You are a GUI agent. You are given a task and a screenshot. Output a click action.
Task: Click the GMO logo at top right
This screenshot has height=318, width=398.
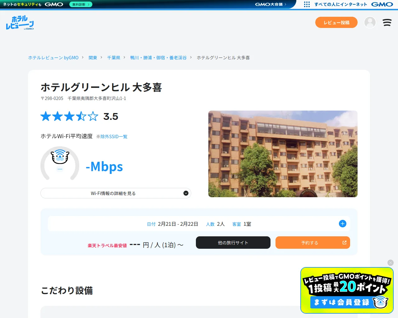click(382, 4)
